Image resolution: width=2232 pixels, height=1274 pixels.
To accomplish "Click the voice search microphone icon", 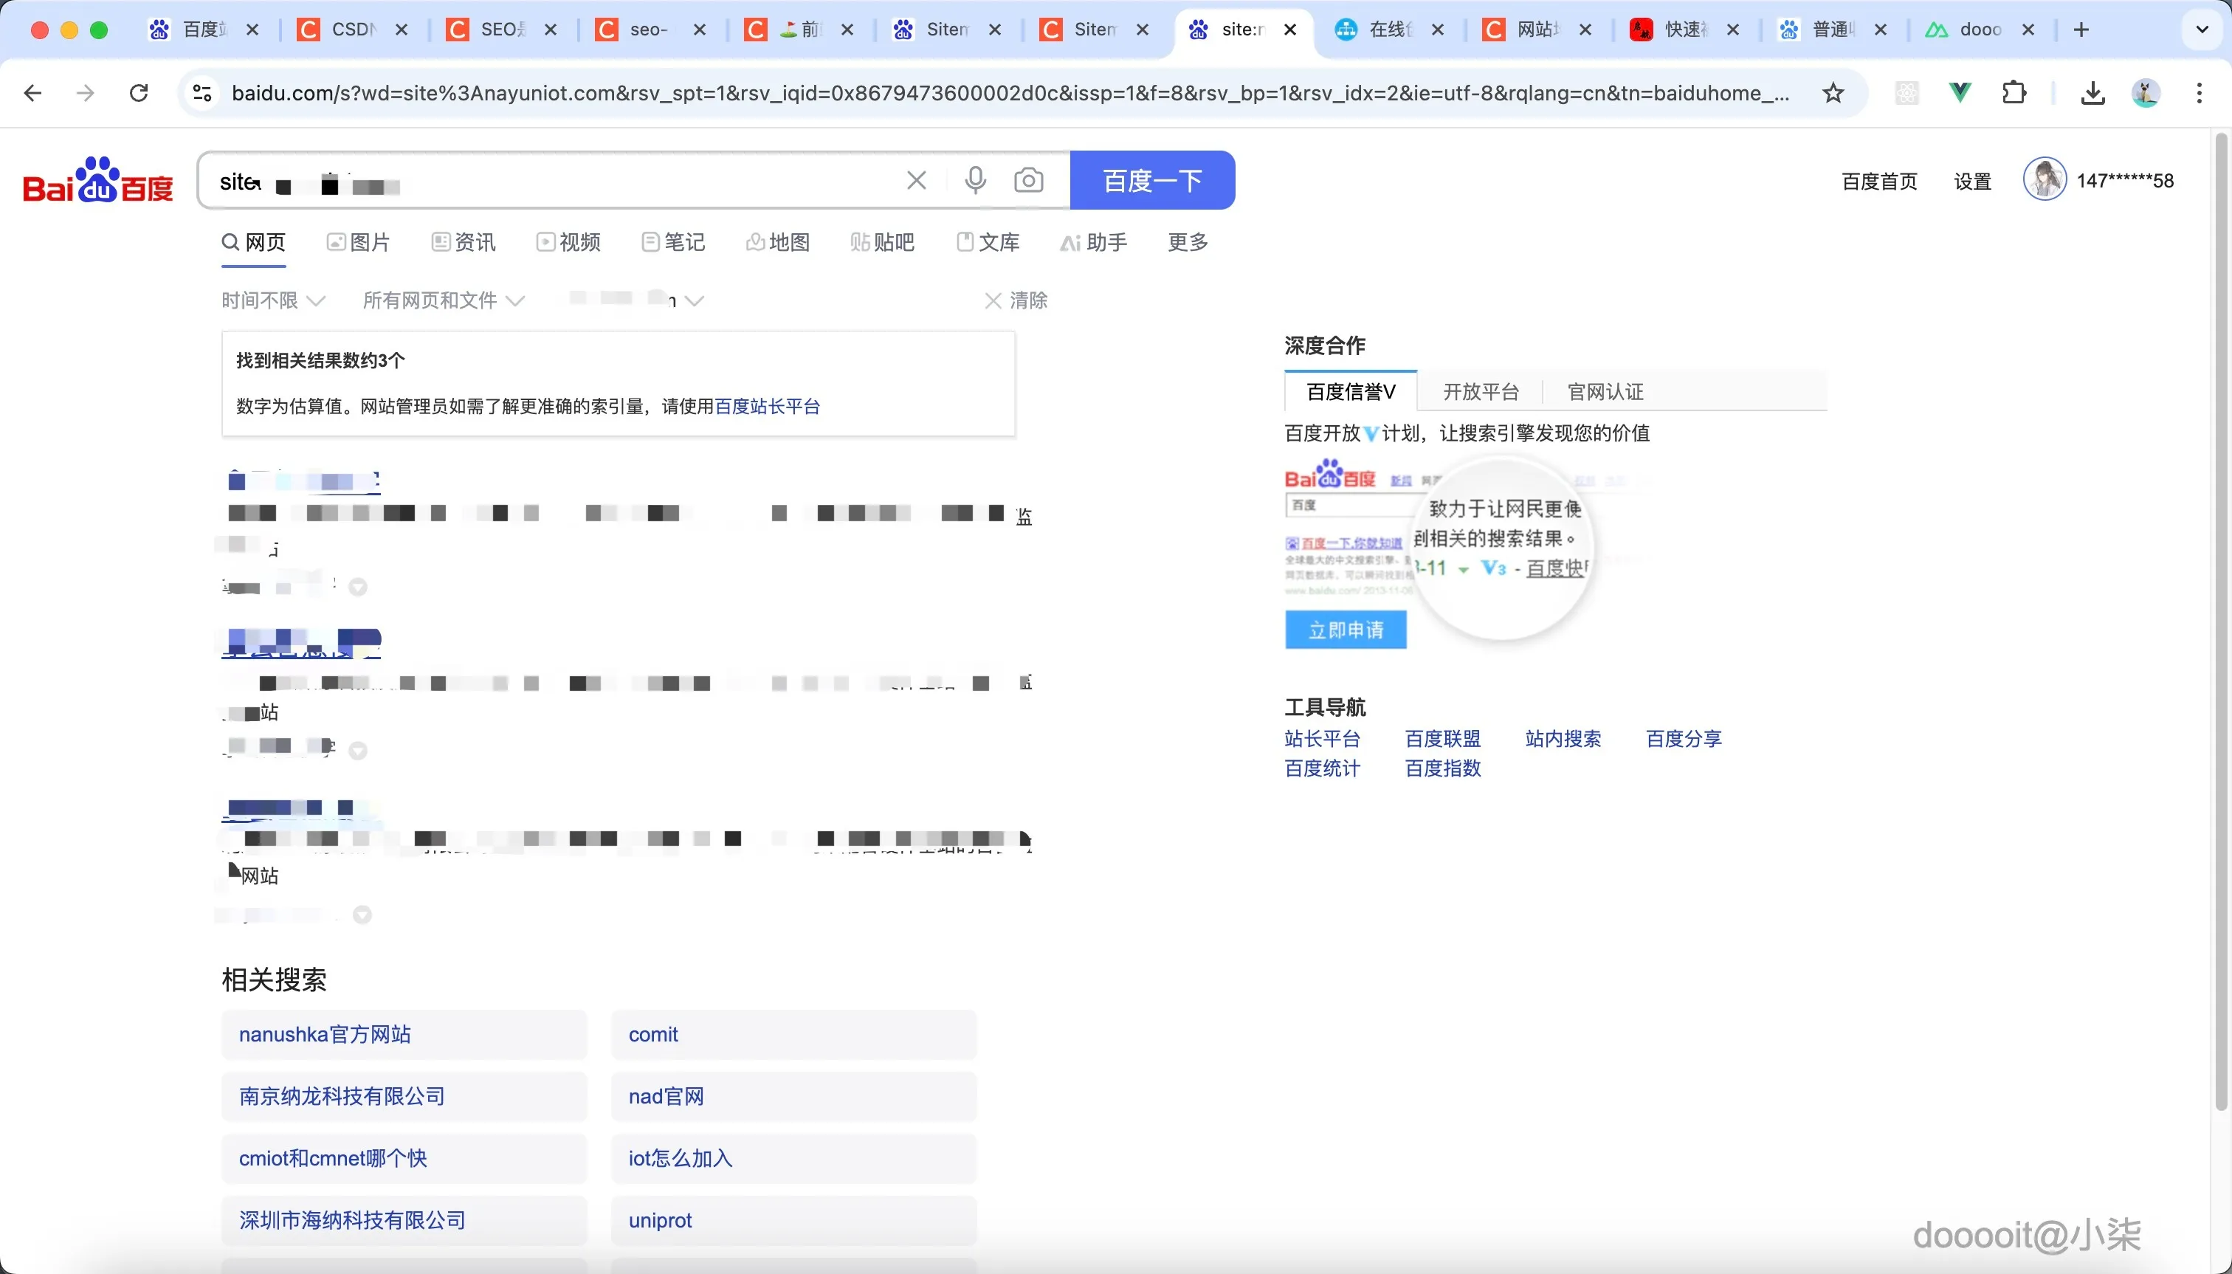I will tap(975, 179).
